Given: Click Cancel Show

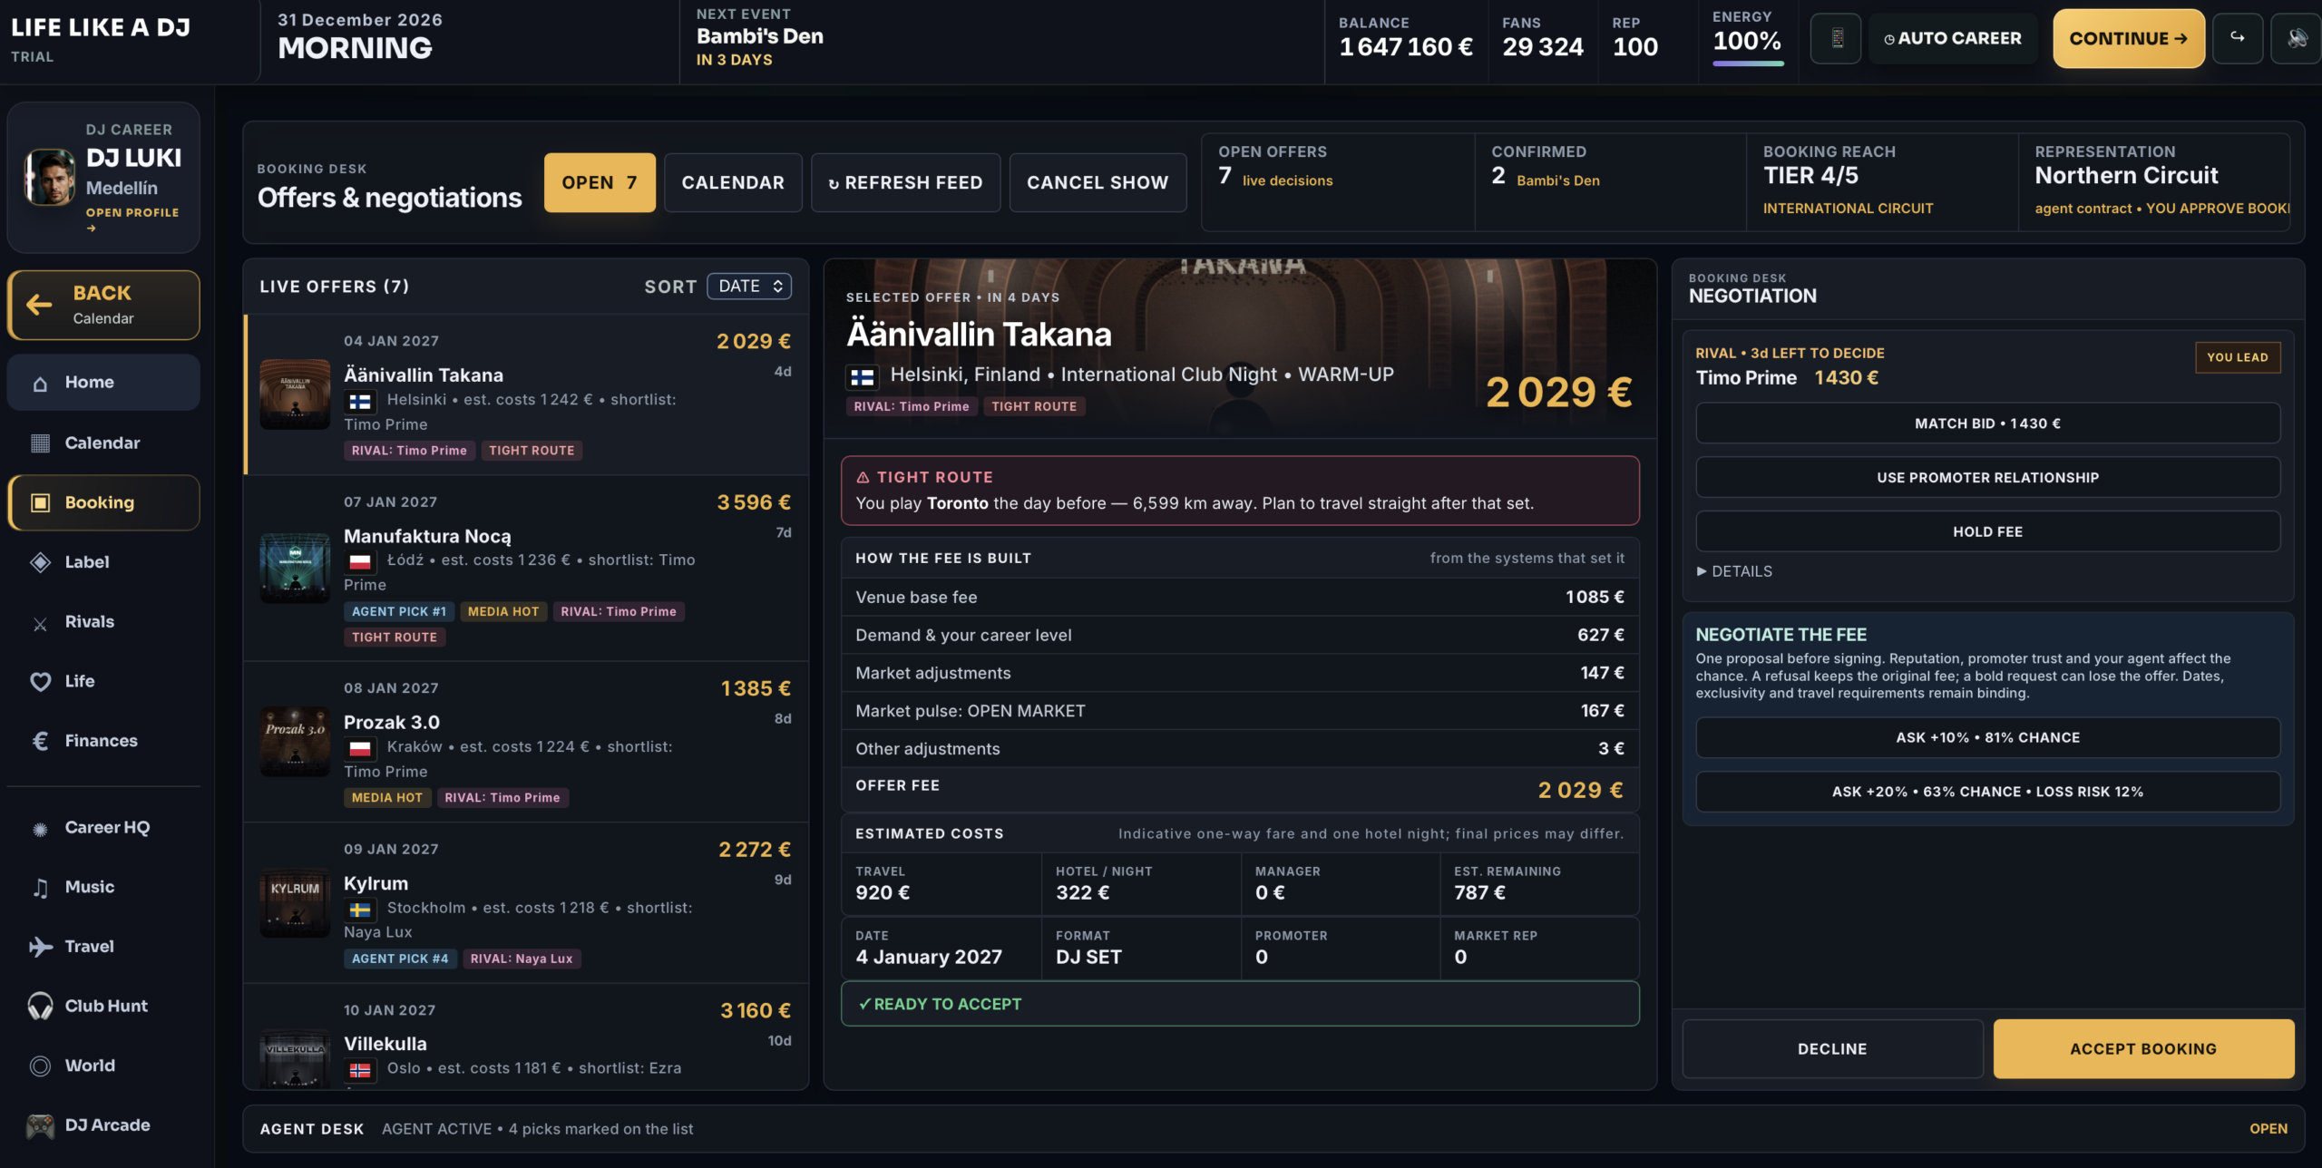Looking at the screenshot, I should (1098, 182).
